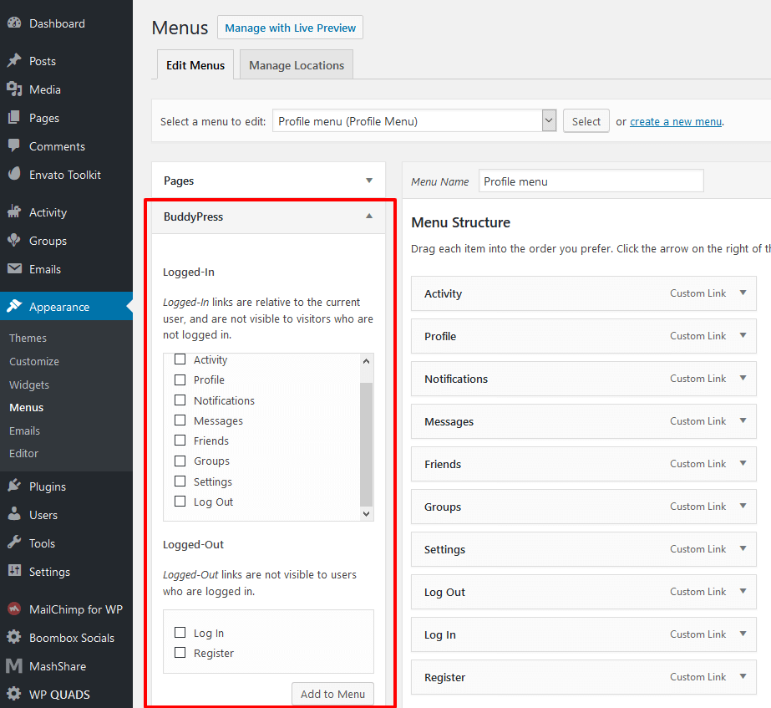The image size is (771, 708).
Task: Click the MashShare M icon
Action: [x=14, y=665]
